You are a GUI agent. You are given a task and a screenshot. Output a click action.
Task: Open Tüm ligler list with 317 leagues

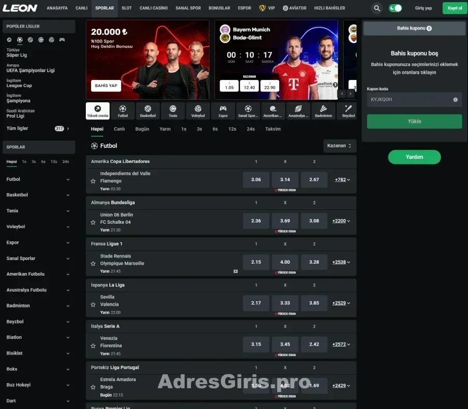coord(38,128)
